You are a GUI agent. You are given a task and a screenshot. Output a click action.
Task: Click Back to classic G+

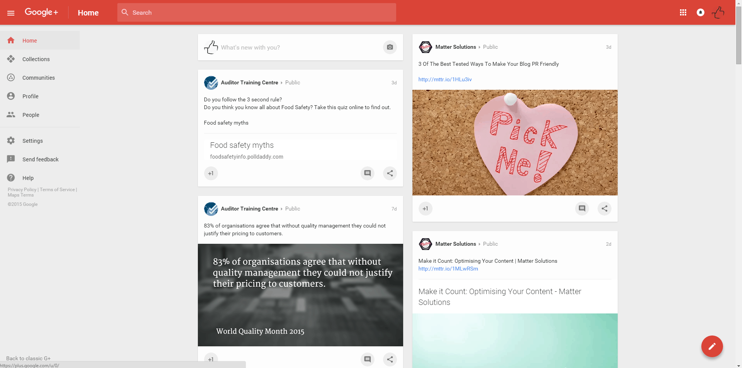coord(28,358)
